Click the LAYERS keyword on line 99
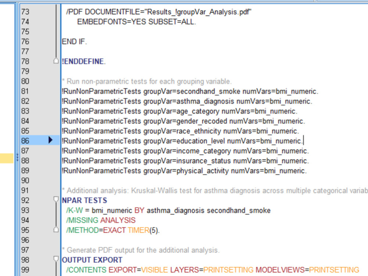 (184, 270)
